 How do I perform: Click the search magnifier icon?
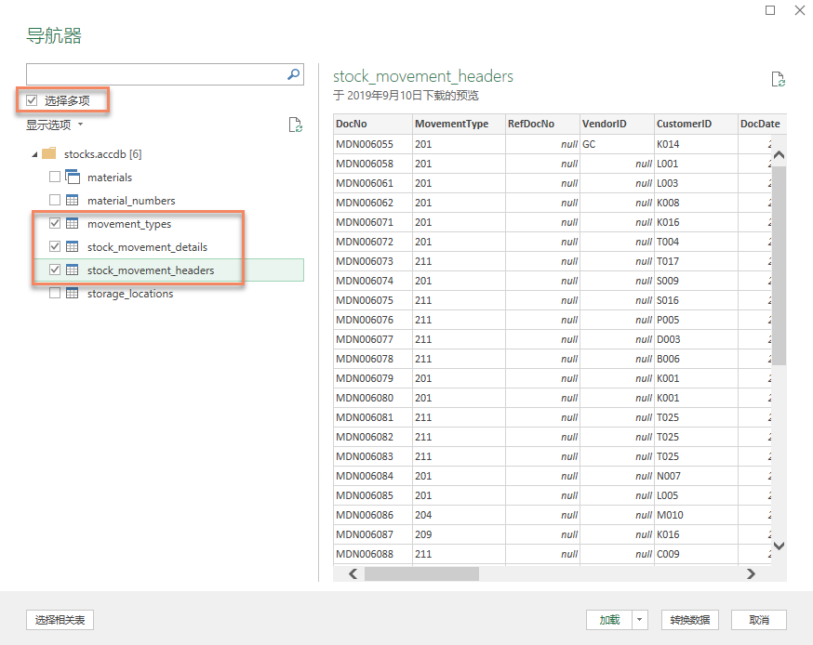pyautogui.click(x=293, y=74)
